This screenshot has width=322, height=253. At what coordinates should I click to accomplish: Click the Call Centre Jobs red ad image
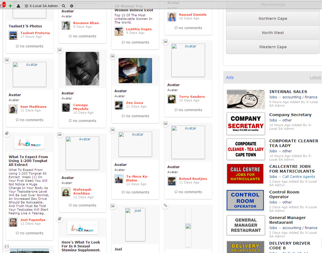[245, 174]
